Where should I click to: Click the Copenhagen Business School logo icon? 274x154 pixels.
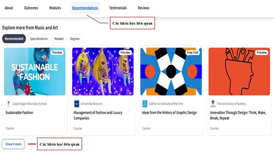click(8, 104)
